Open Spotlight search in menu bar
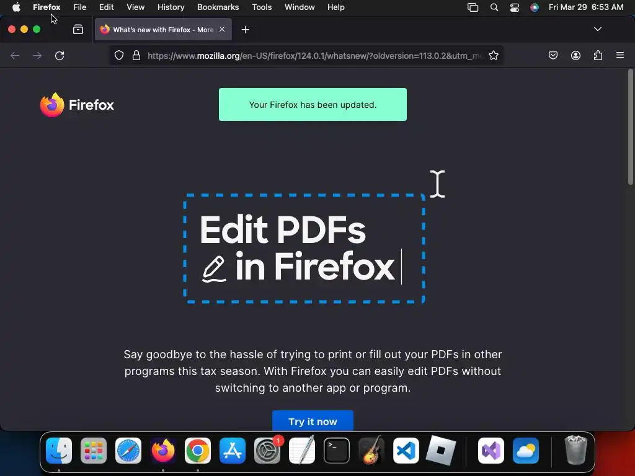The height and width of the screenshot is (476, 635). coord(494,7)
